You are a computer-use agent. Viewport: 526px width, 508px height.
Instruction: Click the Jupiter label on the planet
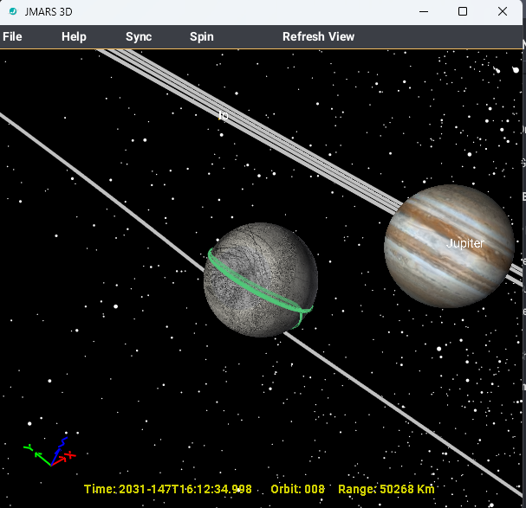[x=465, y=243]
